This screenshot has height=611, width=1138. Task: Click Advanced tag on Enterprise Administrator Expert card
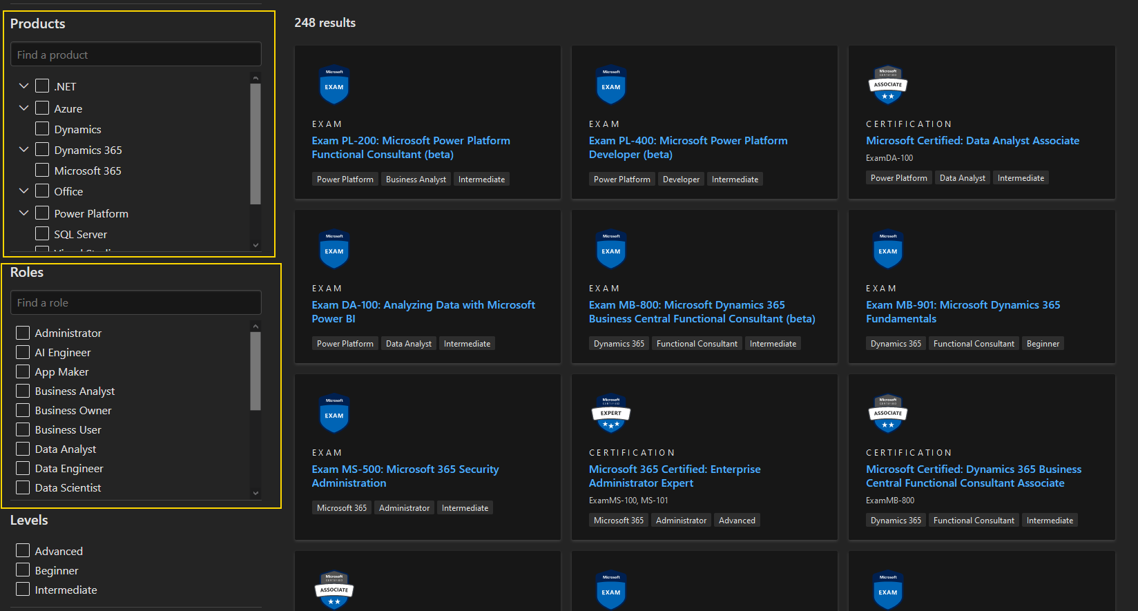[737, 521]
